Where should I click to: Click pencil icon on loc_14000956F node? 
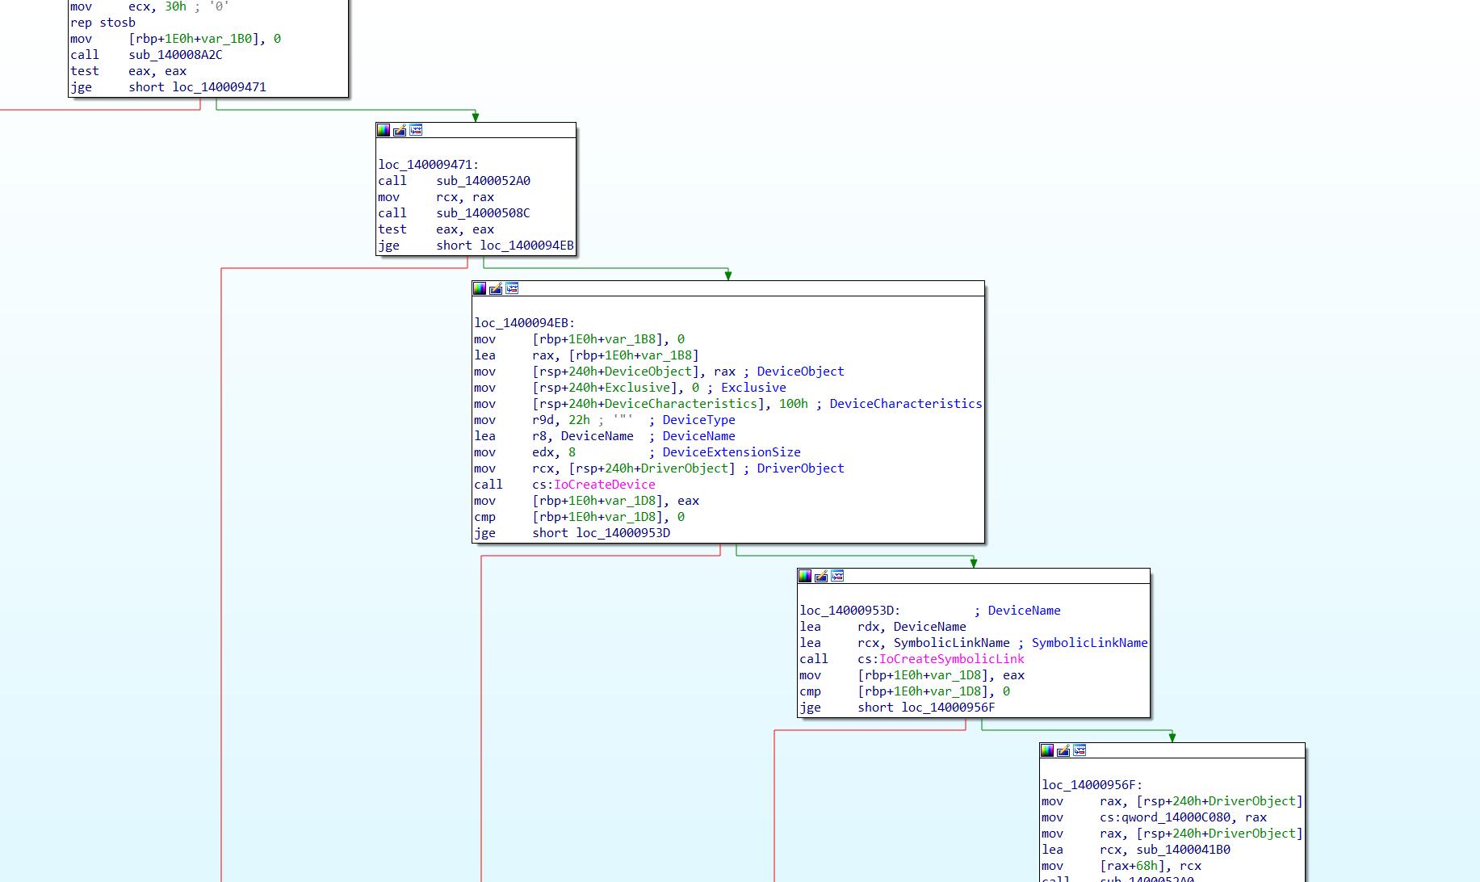(1063, 750)
